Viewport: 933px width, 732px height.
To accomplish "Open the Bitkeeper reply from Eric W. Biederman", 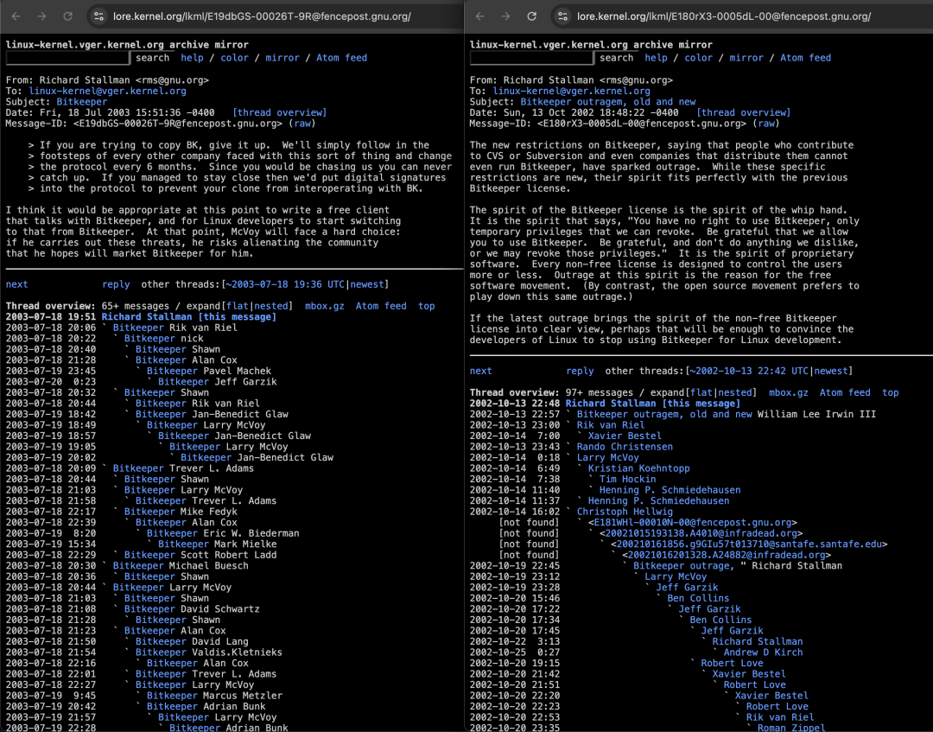I will pos(172,533).
